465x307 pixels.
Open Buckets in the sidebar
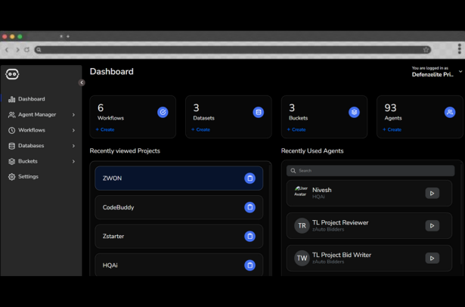pos(28,161)
